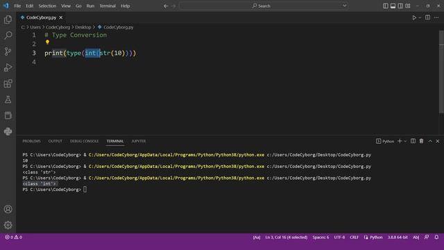Switch to the OUTPUT panel tab

(55, 141)
